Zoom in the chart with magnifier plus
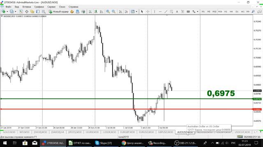263x147 pixels. click(108, 11)
